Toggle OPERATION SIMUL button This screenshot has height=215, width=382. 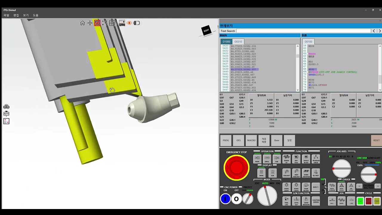(267, 159)
